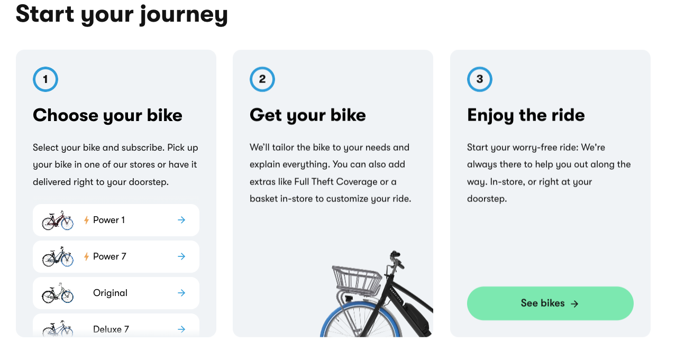Click the arrow icon on Deluxe 7 row
The image size is (685, 351).
[x=181, y=329]
